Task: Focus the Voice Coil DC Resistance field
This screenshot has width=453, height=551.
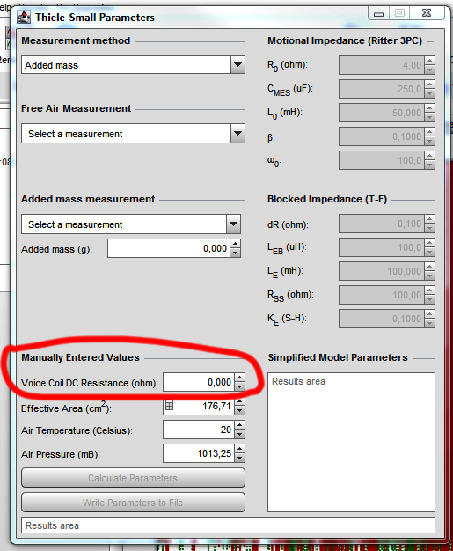Action: (x=199, y=382)
